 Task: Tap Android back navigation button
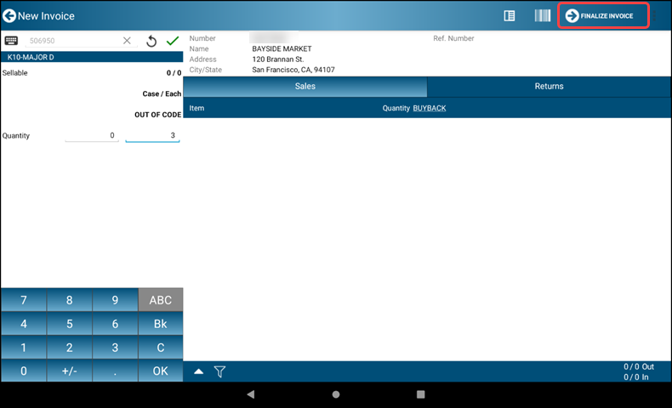tap(251, 394)
